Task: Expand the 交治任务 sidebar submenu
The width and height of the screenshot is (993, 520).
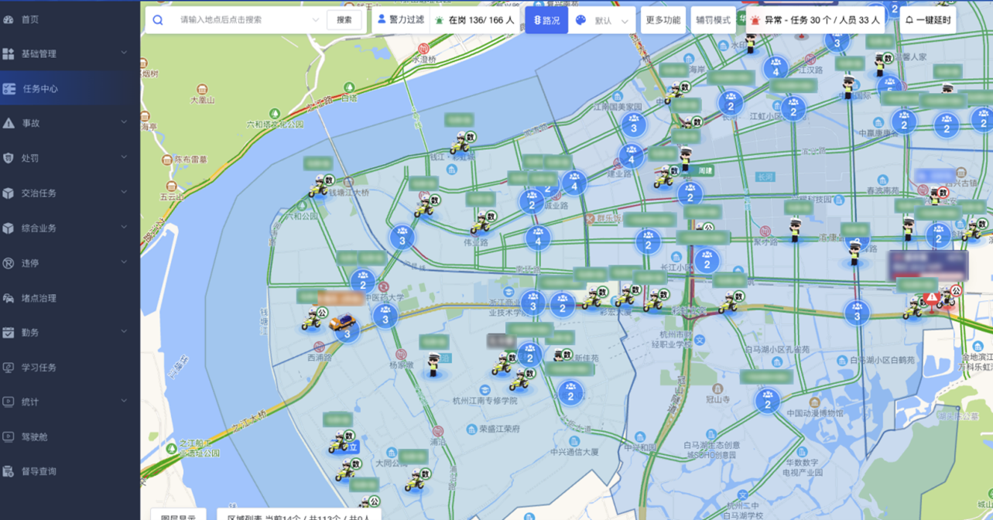Action: click(124, 193)
